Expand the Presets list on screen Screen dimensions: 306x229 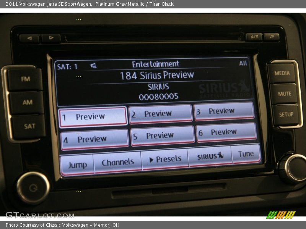166,158
